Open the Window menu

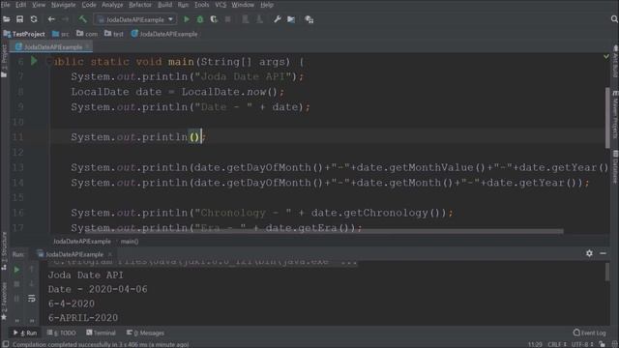click(x=243, y=5)
